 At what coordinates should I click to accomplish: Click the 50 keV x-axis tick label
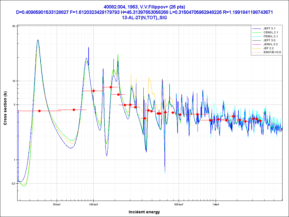(57, 204)
